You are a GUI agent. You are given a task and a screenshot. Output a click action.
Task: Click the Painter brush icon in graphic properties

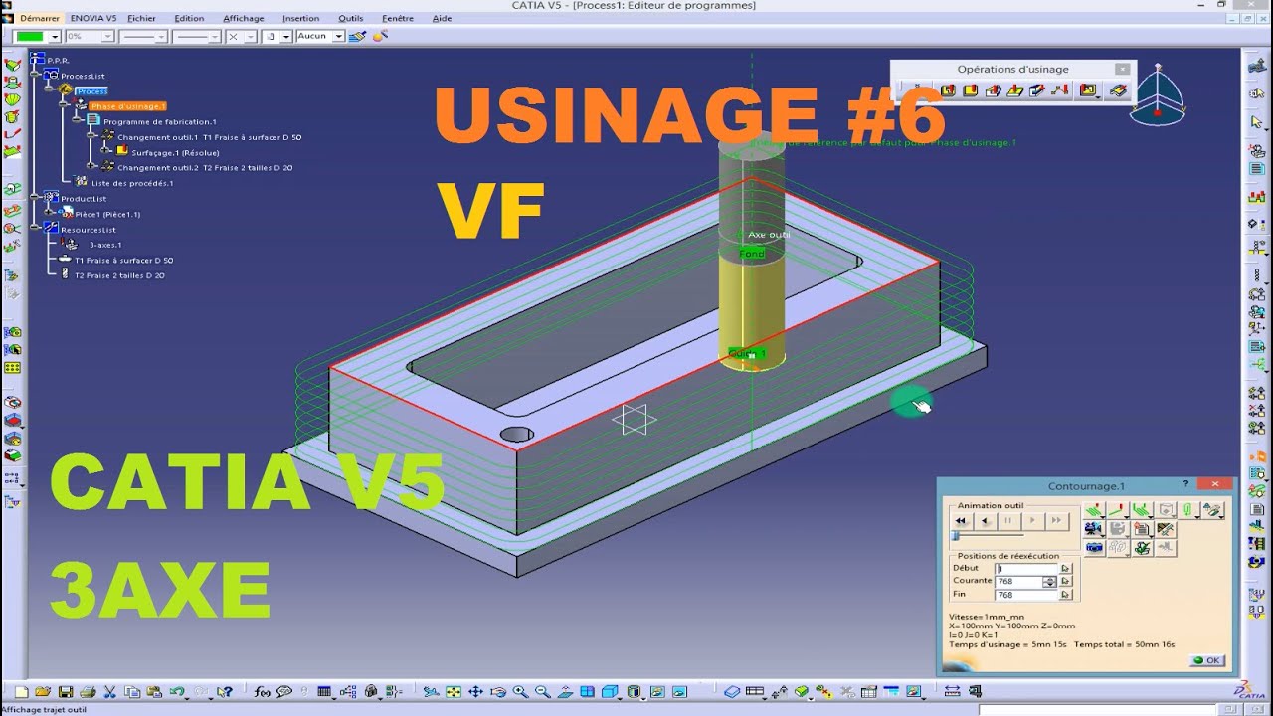357,36
